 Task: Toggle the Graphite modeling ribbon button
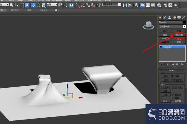coord(142,5)
